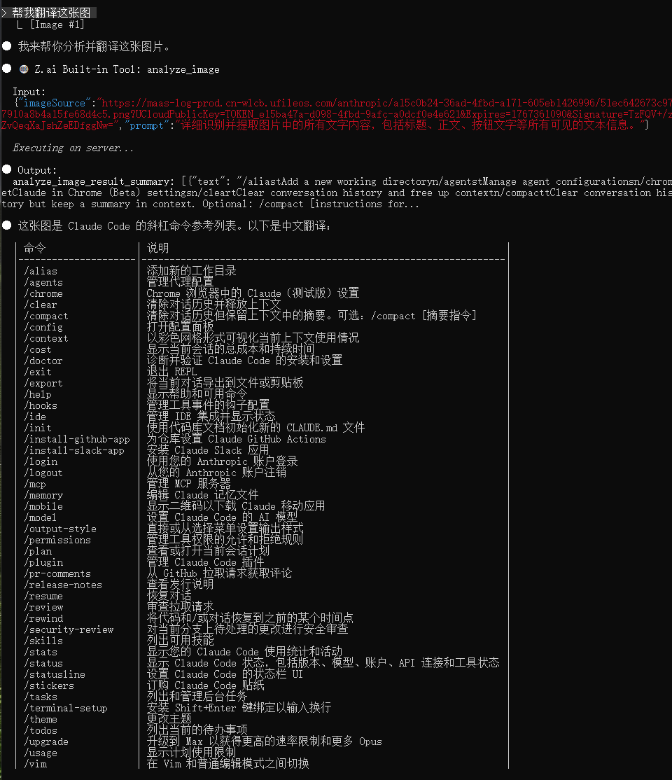Click the 'Input:' label
The width and height of the screenshot is (672, 780).
click(29, 92)
